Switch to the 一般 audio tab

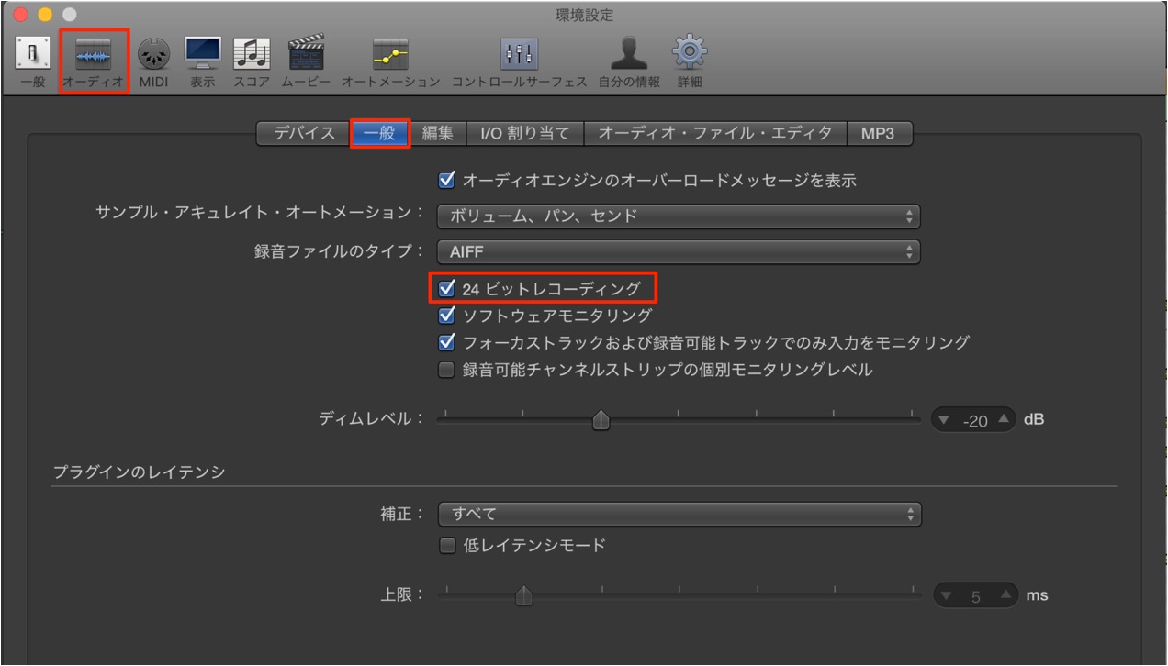point(379,133)
